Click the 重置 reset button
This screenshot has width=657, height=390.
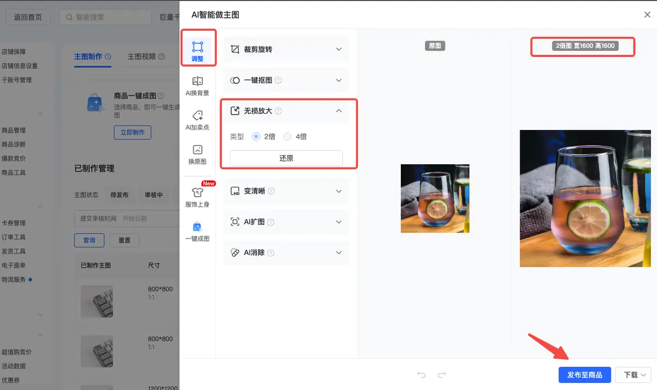pyautogui.click(x=124, y=240)
